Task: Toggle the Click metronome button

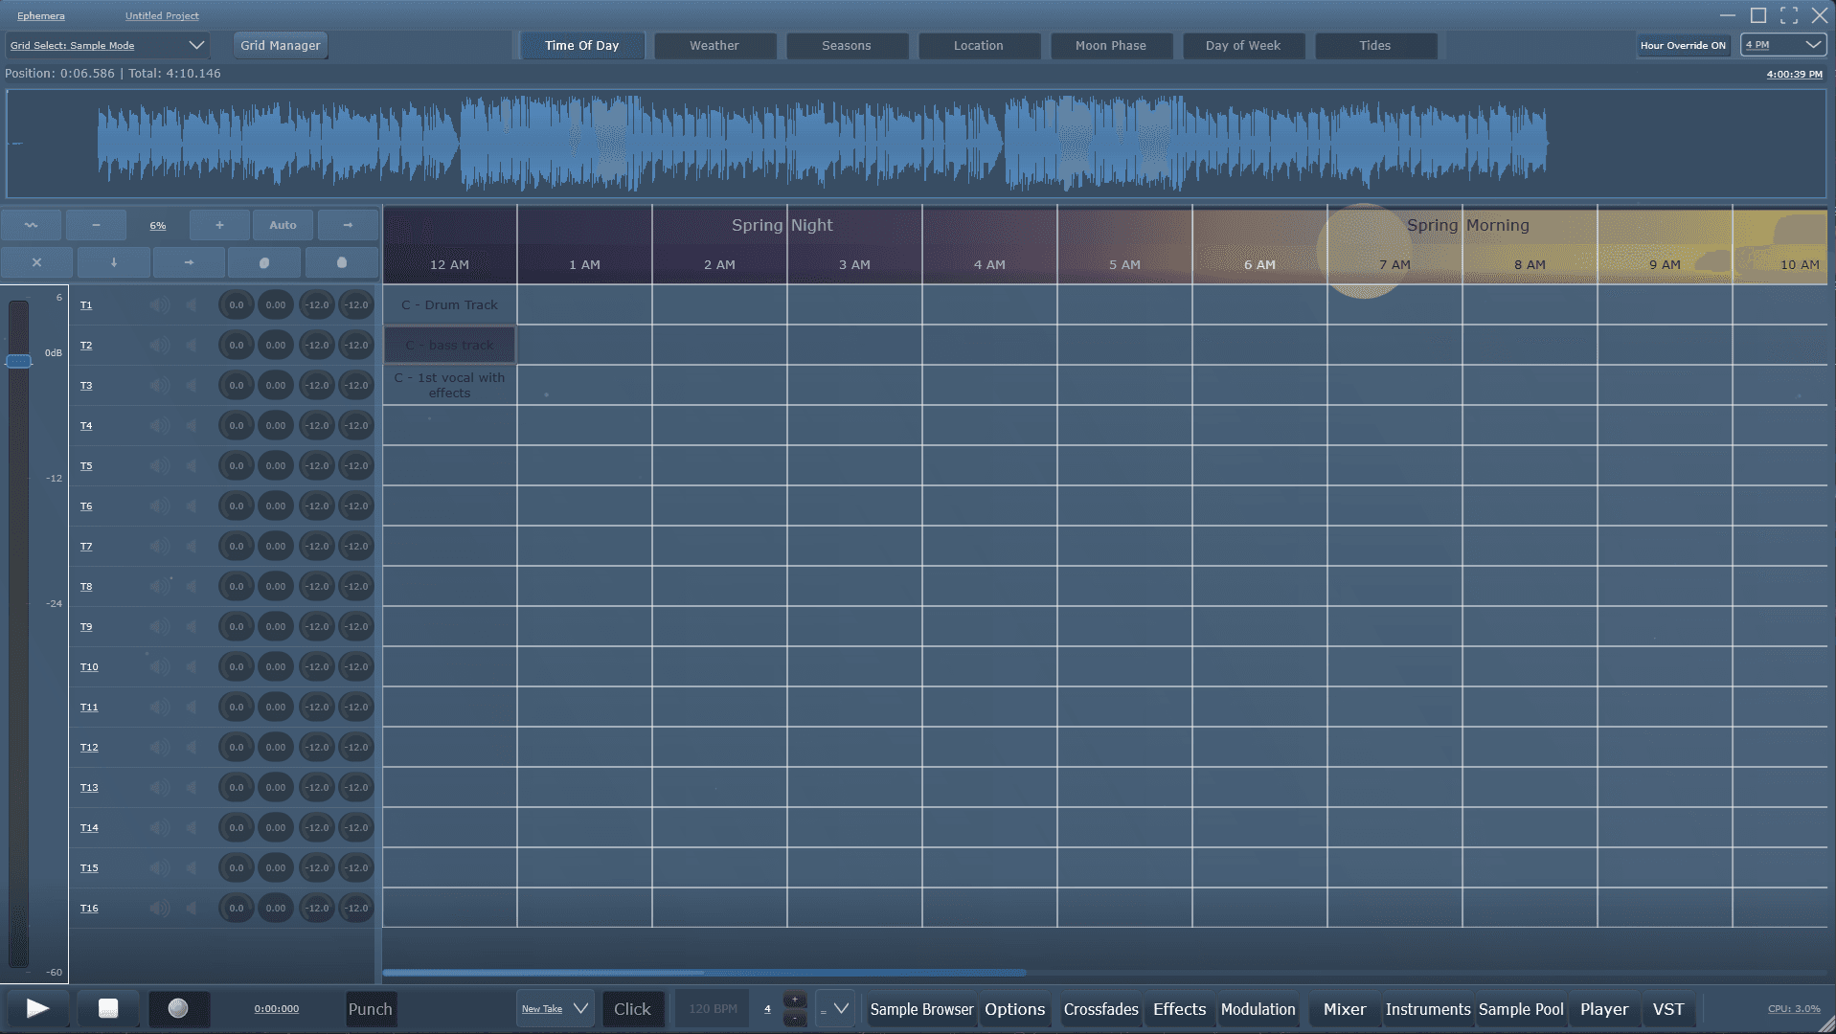Action: pyautogui.click(x=632, y=1009)
